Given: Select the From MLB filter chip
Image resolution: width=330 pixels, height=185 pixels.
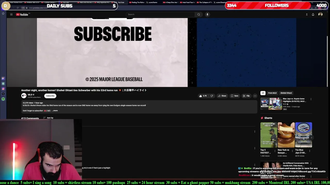Looking at the screenshot, I should pos(272,93).
